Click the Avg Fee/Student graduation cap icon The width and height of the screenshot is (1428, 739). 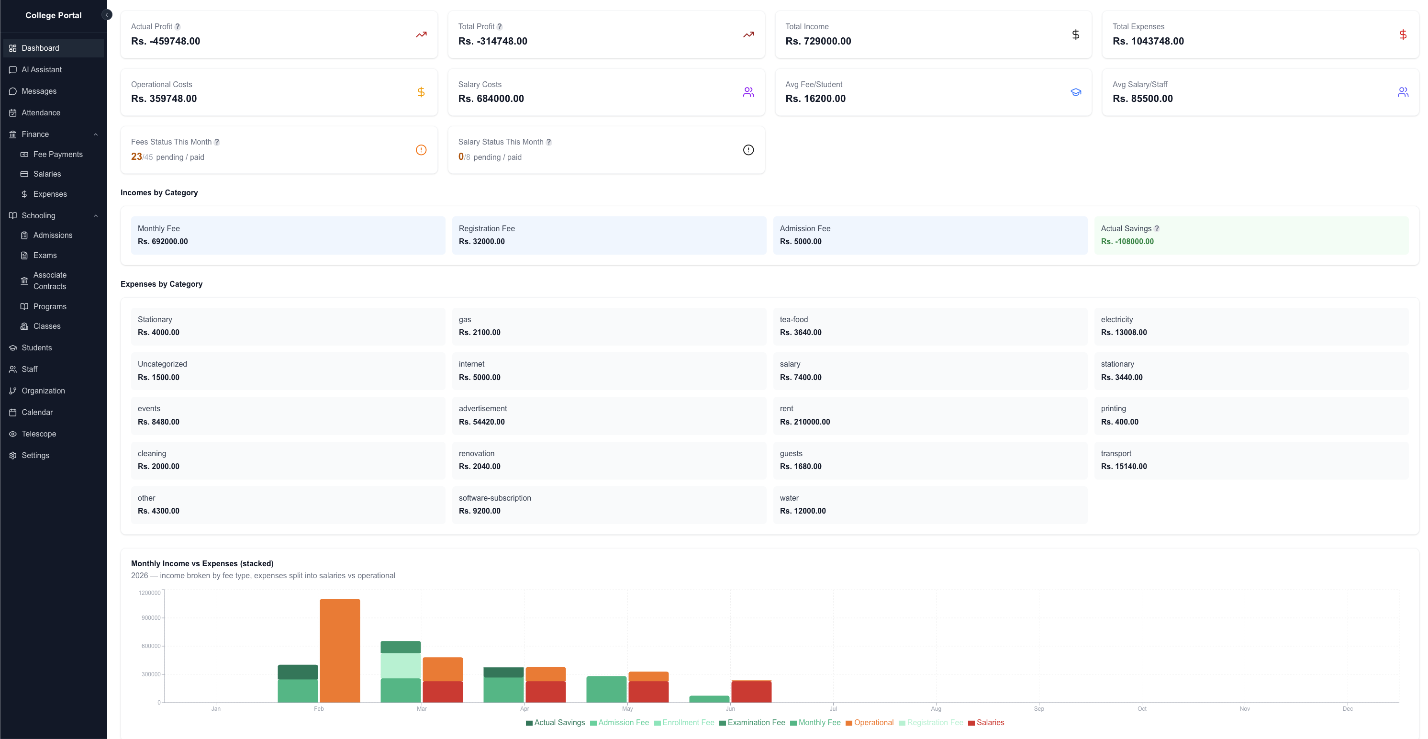click(1076, 92)
